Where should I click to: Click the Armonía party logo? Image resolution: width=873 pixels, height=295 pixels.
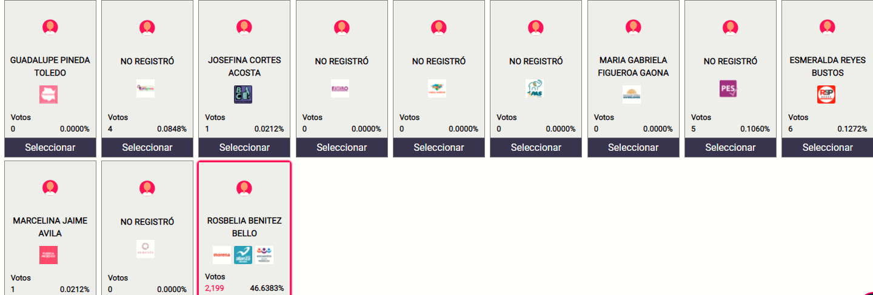[x=145, y=249]
